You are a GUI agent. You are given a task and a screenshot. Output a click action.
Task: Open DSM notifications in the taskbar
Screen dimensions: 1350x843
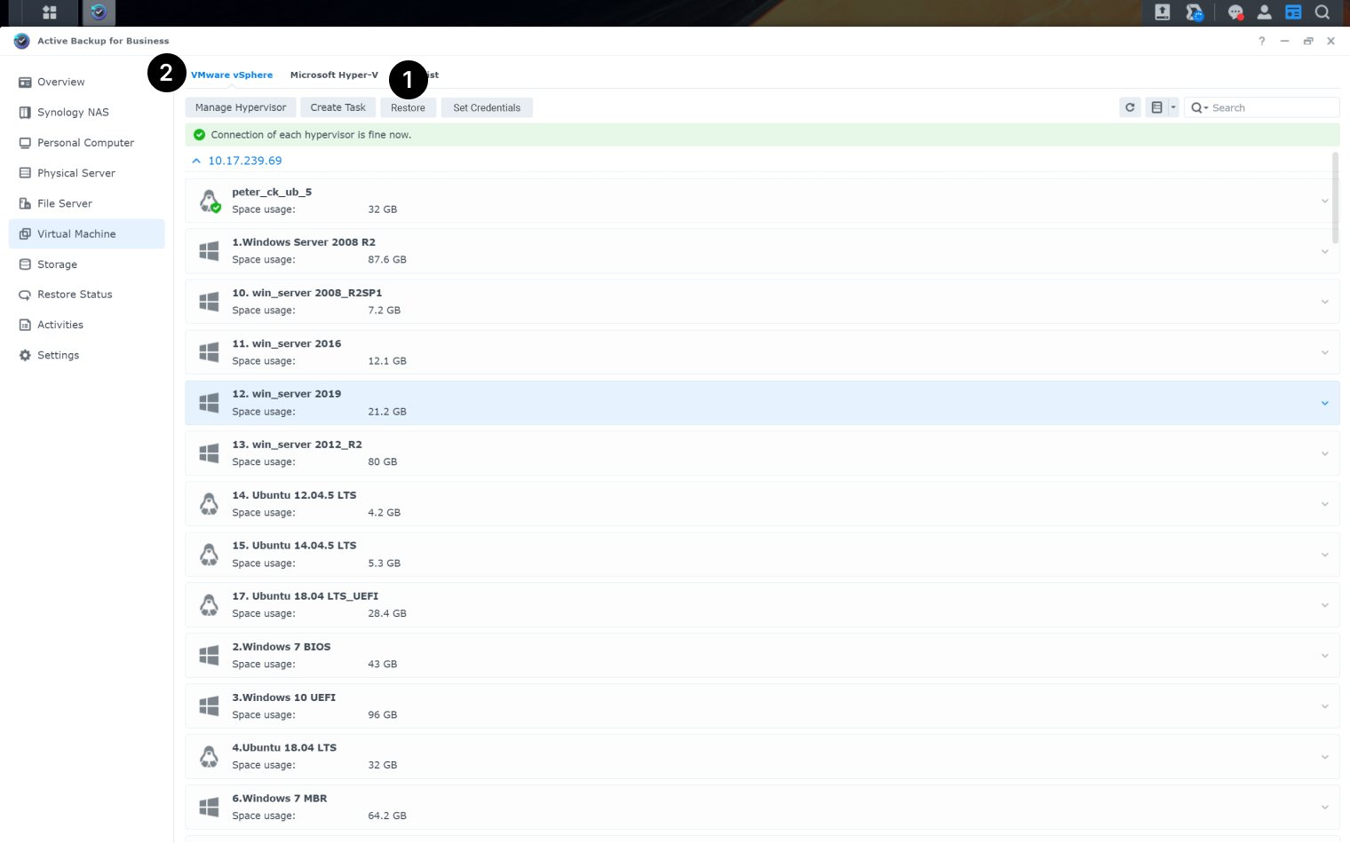(x=1235, y=12)
